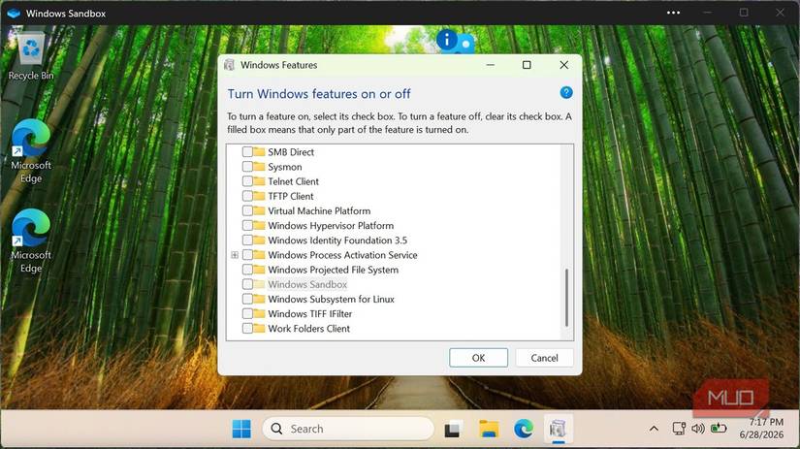
Task: Open the network status tray icon
Action: tap(679, 429)
